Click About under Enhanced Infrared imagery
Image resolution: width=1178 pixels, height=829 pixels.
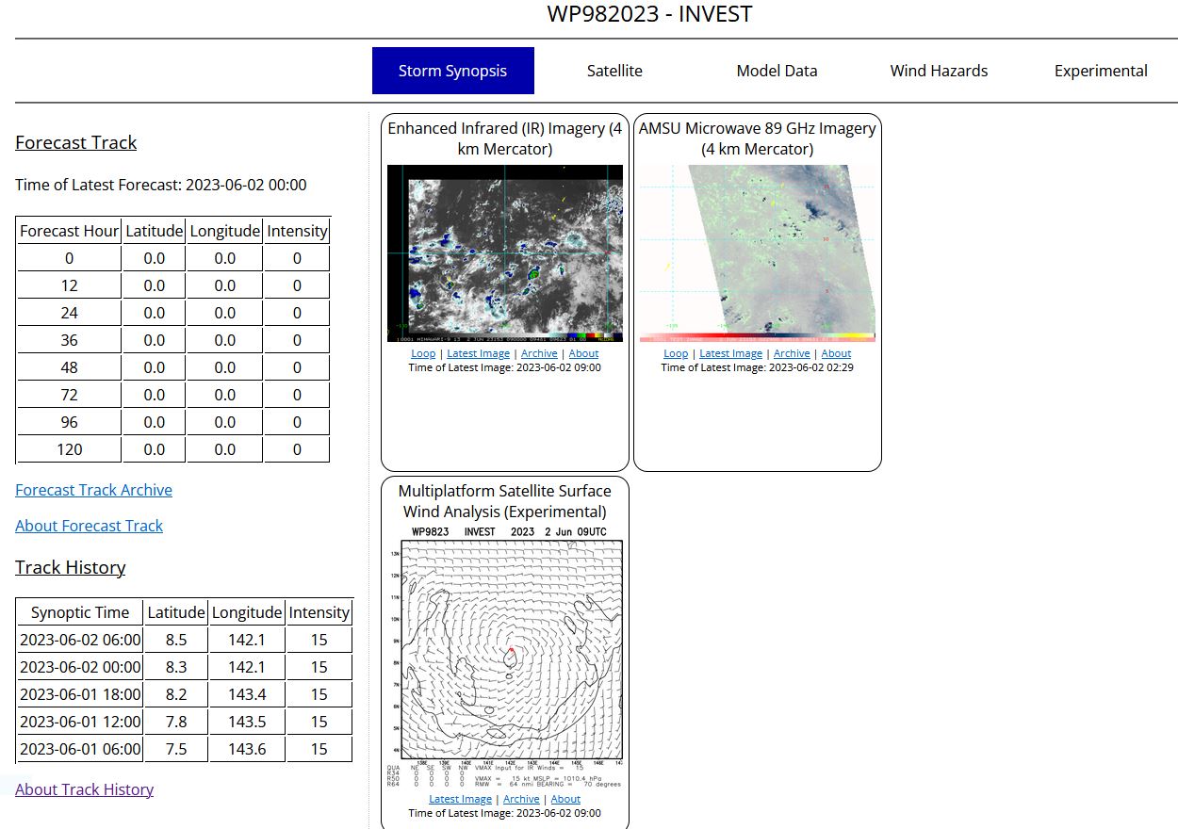(x=583, y=354)
